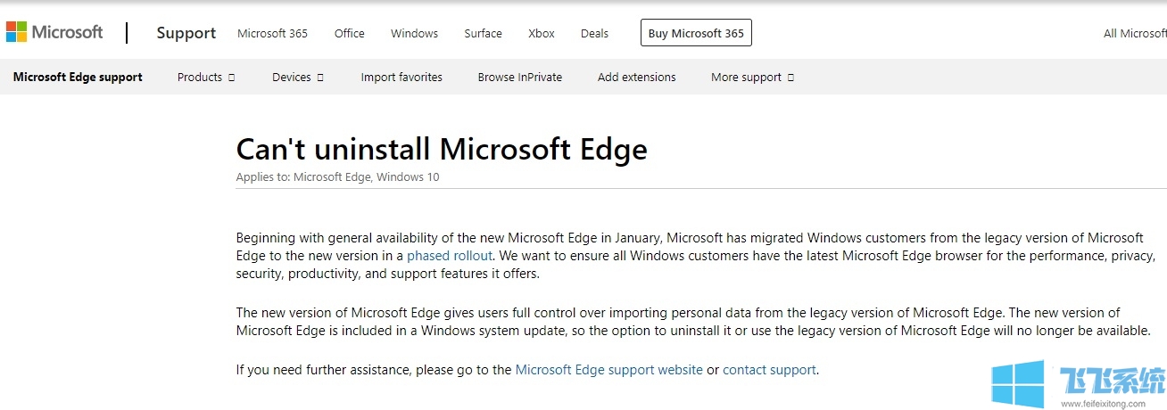Go to Browse InPrivate page
Viewport: 1167px width, 410px height.
pyautogui.click(x=520, y=78)
